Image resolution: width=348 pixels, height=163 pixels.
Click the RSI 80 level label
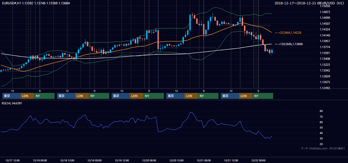pos(321,111)
